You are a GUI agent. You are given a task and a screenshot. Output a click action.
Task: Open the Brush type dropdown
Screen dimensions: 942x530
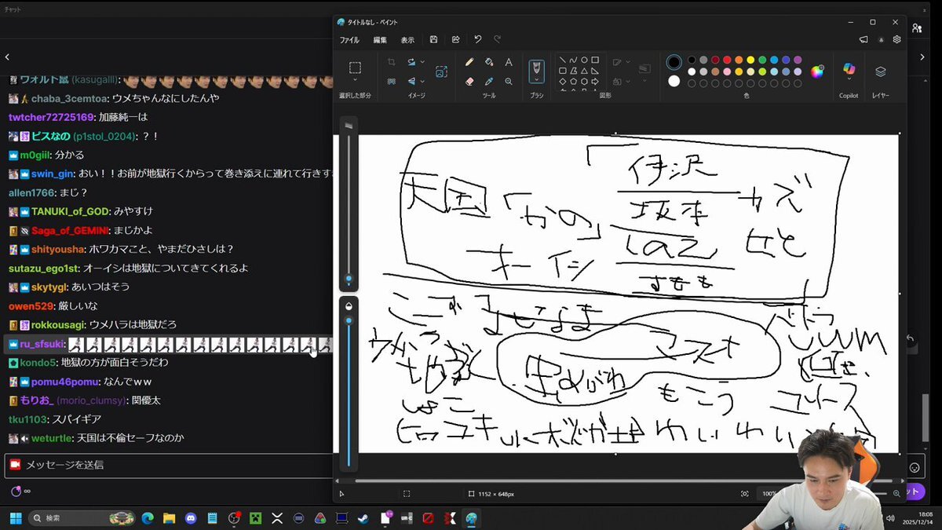point(537,79)
